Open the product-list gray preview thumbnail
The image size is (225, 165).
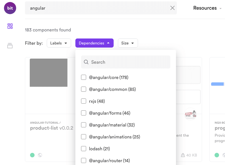(x=48, y=73)
